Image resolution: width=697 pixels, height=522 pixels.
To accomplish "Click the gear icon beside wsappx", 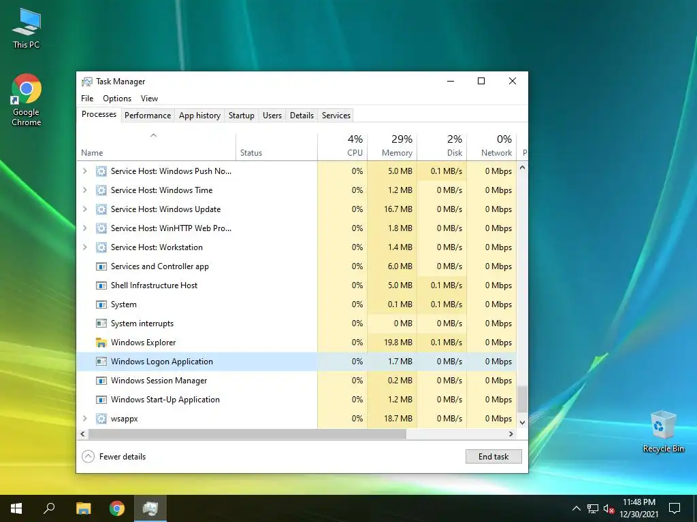I will pos(101,419).
